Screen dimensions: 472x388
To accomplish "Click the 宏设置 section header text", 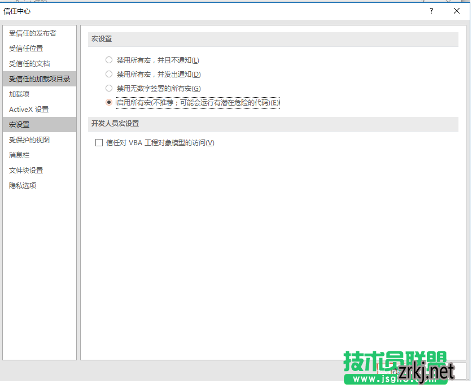I will [102, 39].
